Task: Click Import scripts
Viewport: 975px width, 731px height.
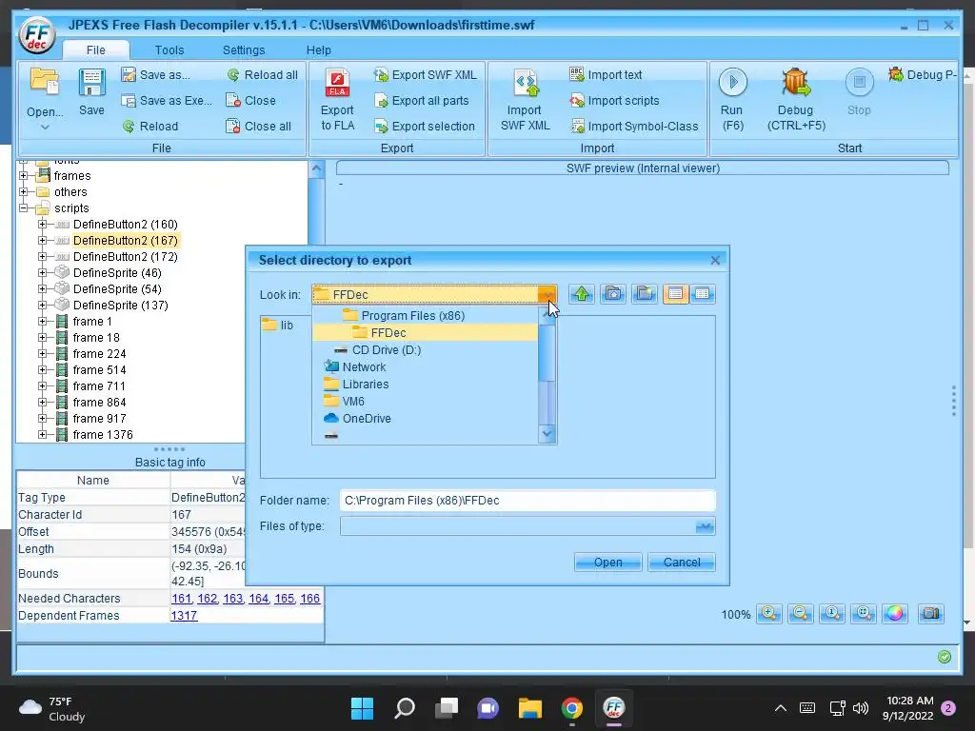Action: (614, 100)
